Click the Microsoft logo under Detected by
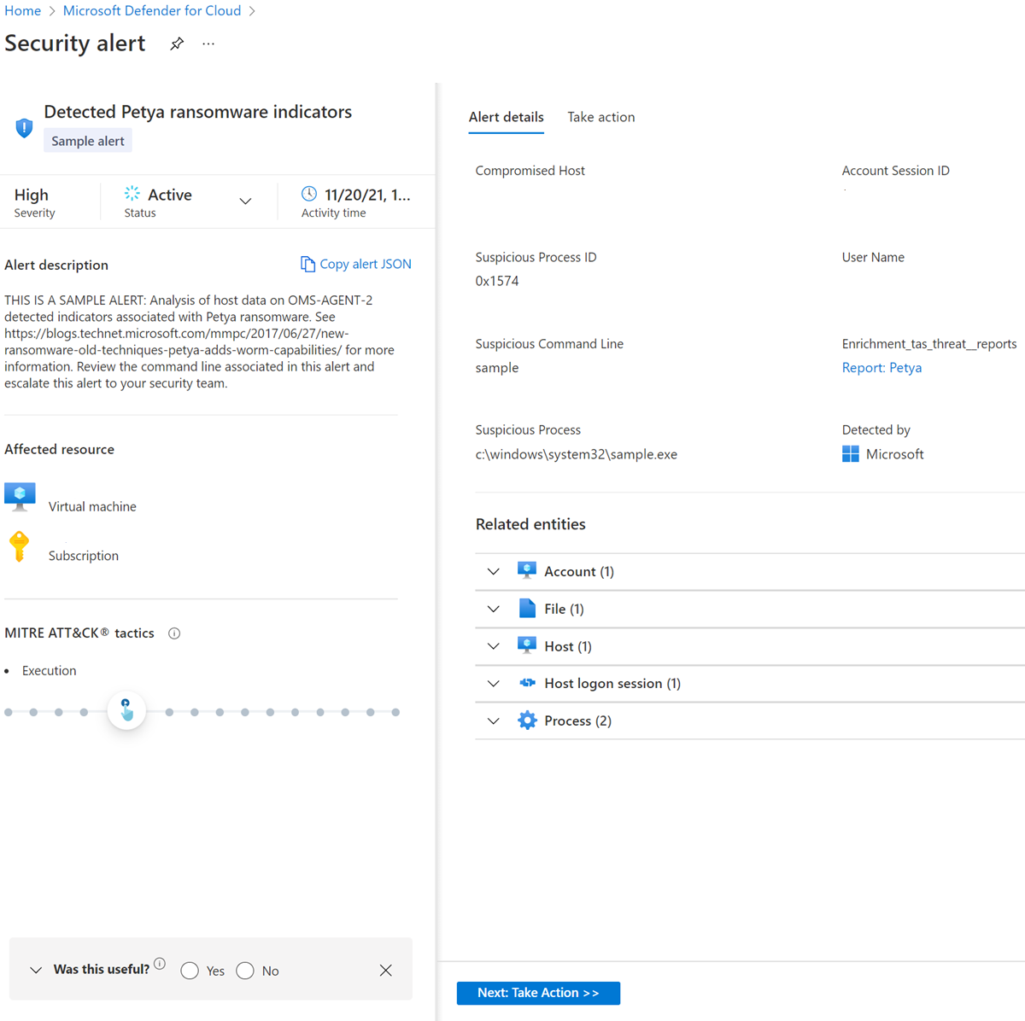 pyautogui.click(x=850, y=453)
